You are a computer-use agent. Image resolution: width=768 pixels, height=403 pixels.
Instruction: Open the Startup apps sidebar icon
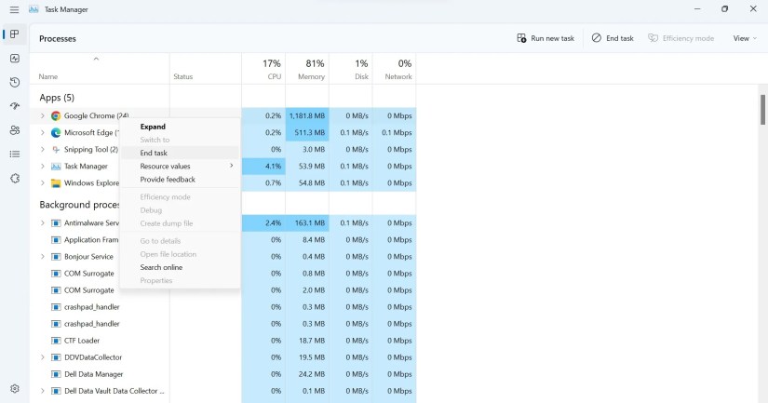click(x=15, y=106)
